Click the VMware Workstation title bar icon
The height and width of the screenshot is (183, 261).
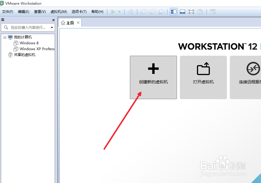tap(2, 3)
